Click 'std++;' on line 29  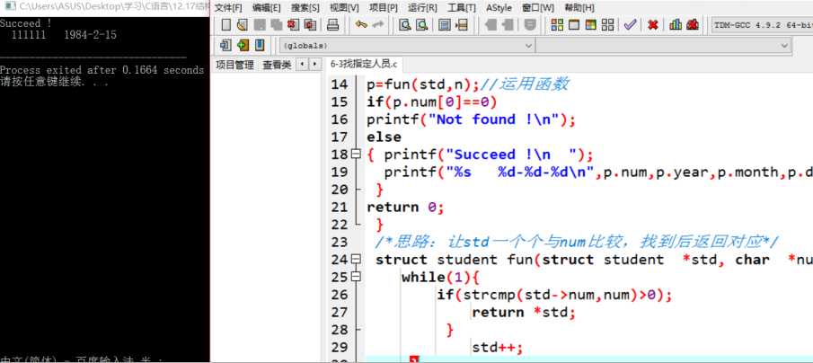coord(498,347)
